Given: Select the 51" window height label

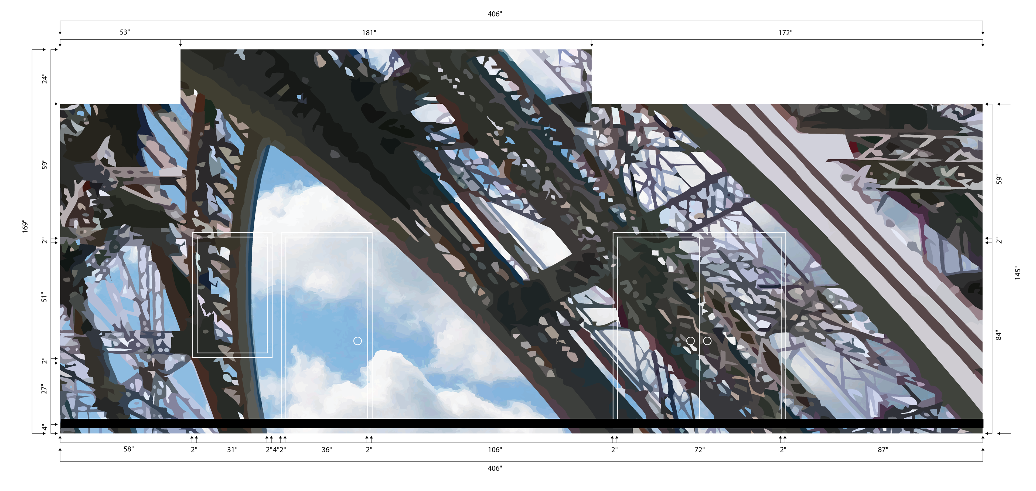Looking at the screenshot, I should click(x=44, y=297).
